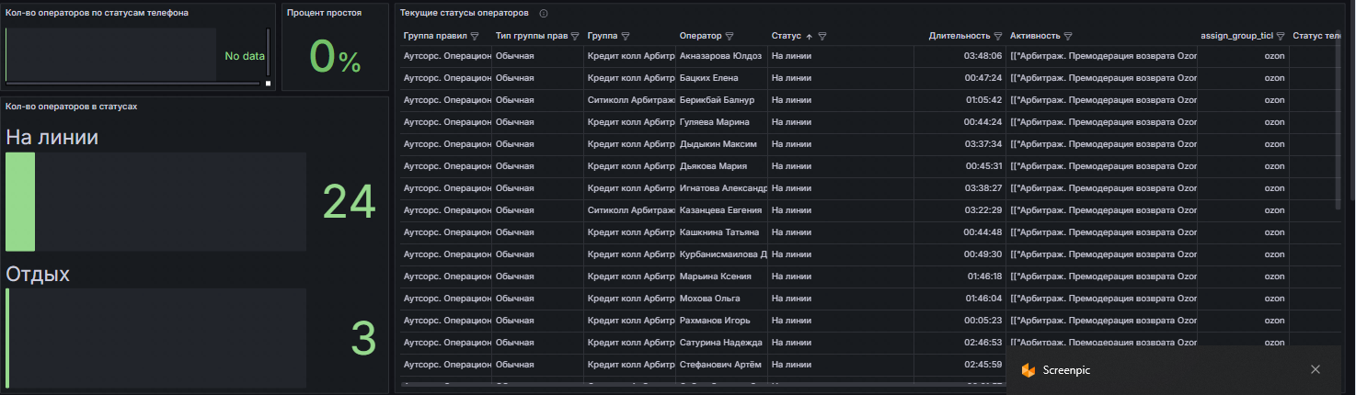1356x395 pixels.
Task: Select operator cell Рахманов Игорь
Action: point(721,321)
